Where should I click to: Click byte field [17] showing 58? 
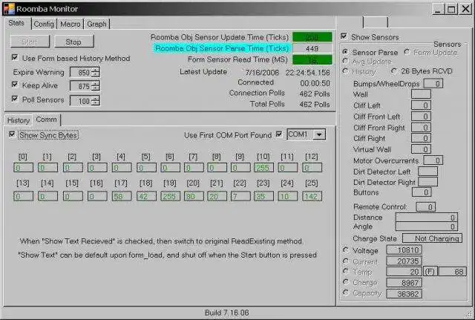[122, 196]
